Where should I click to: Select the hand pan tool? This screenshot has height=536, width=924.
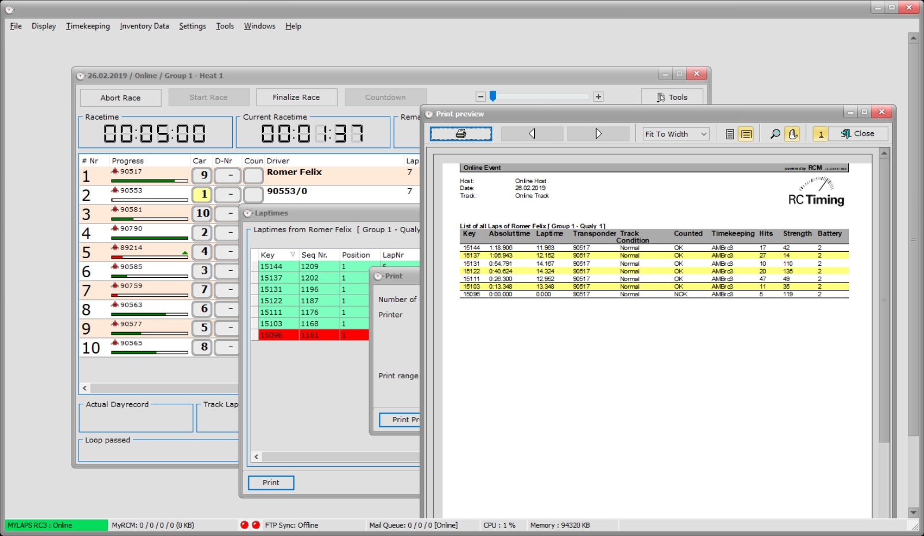[792, 134]
